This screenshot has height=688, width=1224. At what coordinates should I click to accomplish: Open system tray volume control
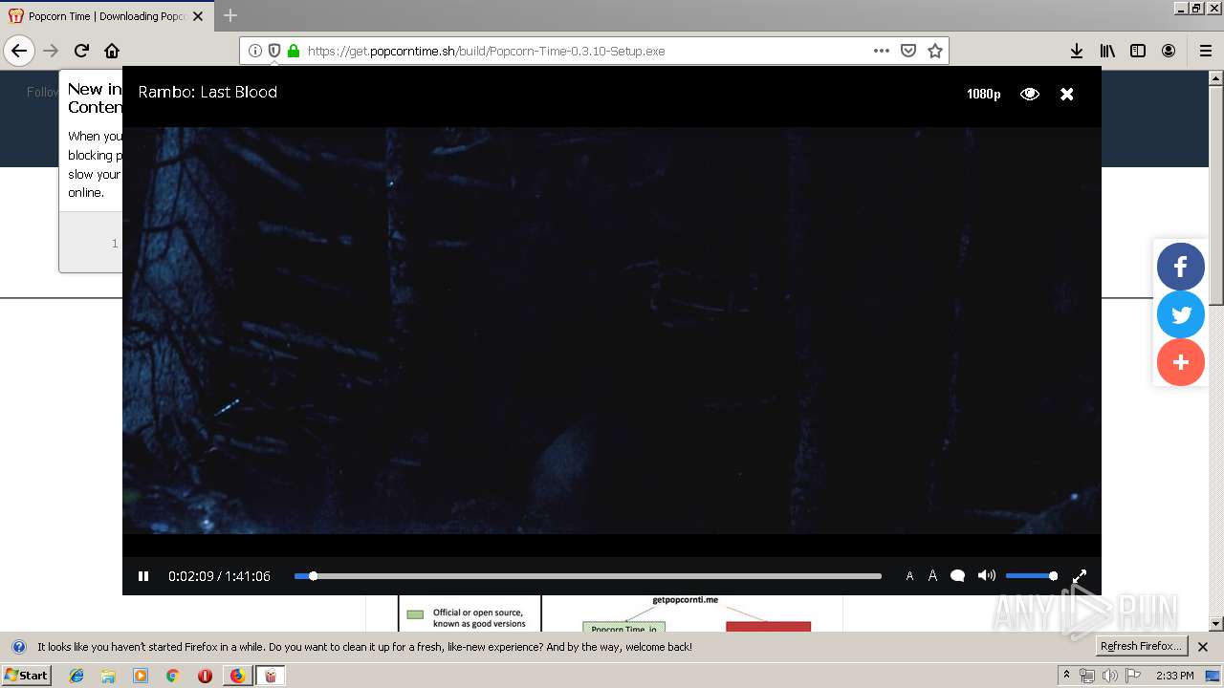(1110, 676)
